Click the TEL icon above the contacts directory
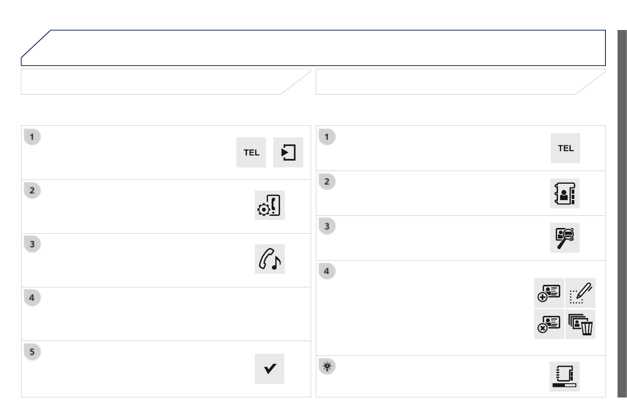This screenshot has width=627, height=418. coord(565,148)
